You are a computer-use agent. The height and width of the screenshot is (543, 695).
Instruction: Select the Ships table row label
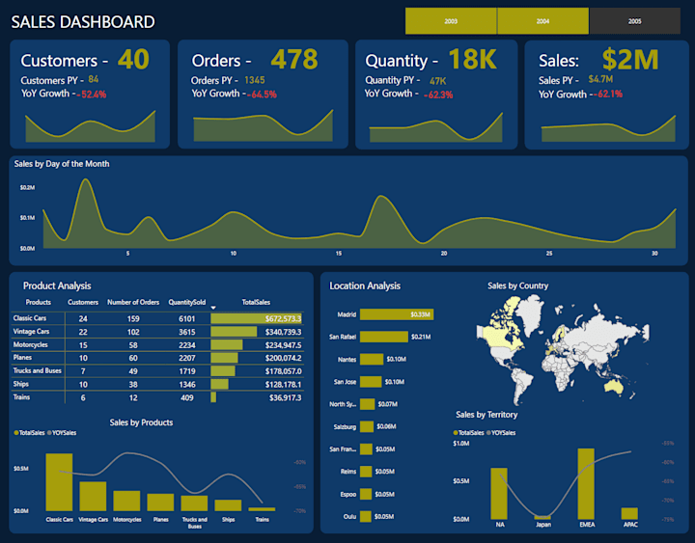pos(21,384)
